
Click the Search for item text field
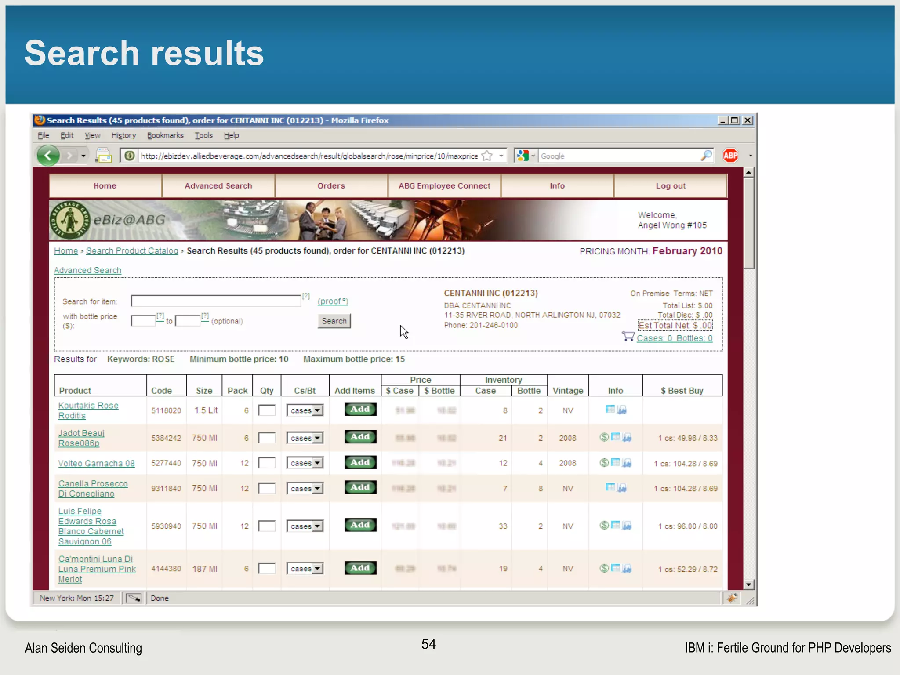click(216, 301)
